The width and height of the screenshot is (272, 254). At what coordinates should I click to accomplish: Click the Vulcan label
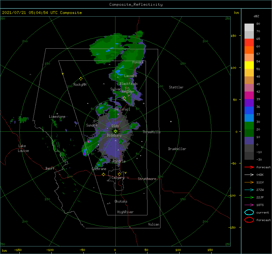(x=154, y=224)
